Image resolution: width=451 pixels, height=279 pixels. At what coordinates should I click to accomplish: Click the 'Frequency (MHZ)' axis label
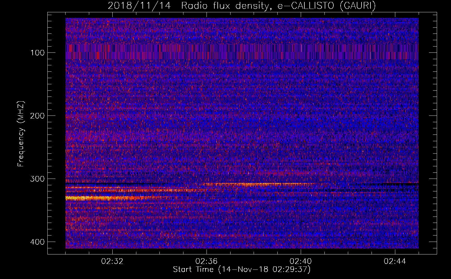pos(21,134)
